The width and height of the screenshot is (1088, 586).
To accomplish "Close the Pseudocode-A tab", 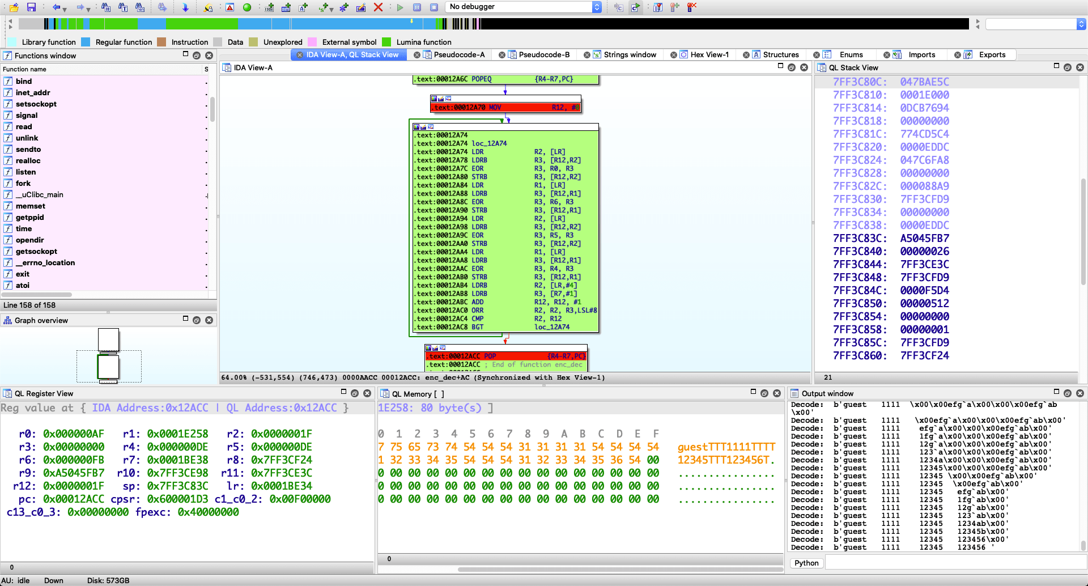I will [x=417, y=55].
